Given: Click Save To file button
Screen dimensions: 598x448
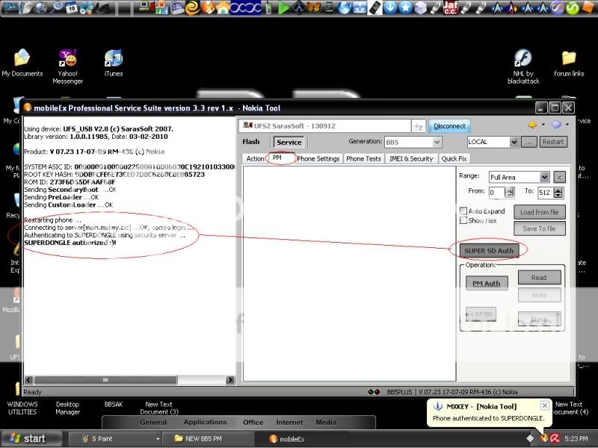Looking at the screenshot, I should (x=539, y=228).
